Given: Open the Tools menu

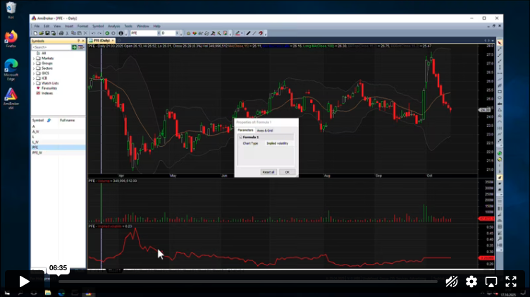Looking at the screenshot, I should pos(128,26).
